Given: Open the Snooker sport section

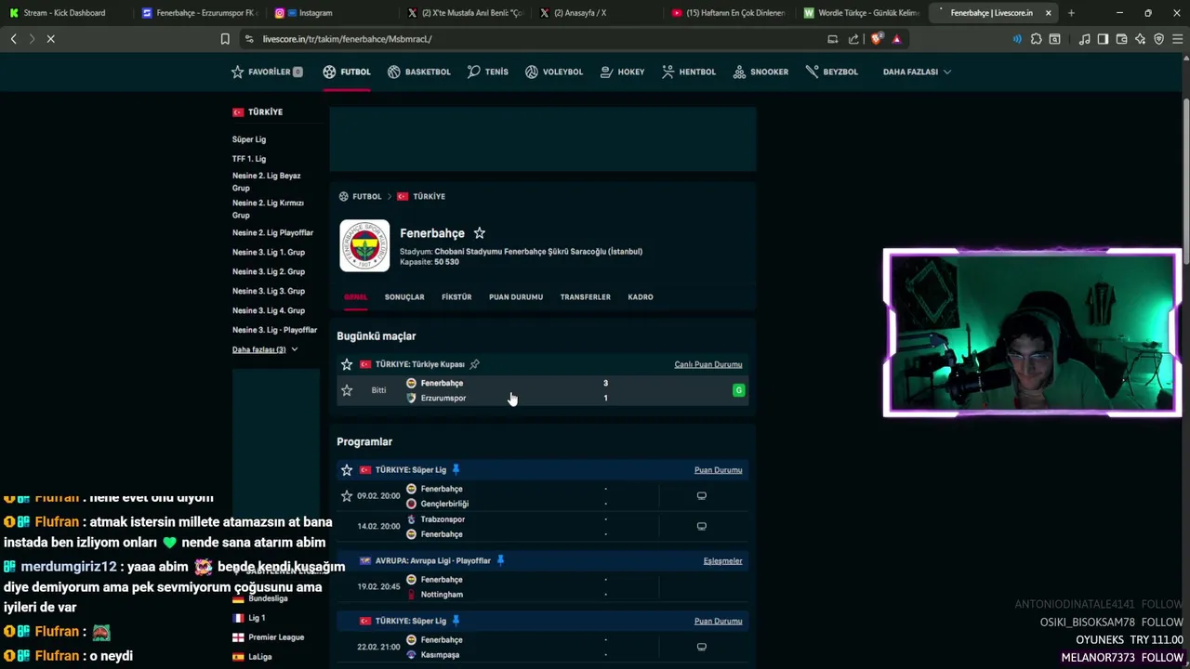Looking at the screenshot, I should pos(760,72).
